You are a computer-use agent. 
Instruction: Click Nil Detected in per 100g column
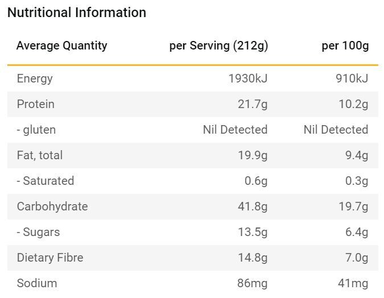336,130
